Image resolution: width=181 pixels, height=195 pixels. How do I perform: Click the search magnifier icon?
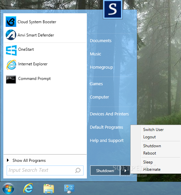pos(78,170)
